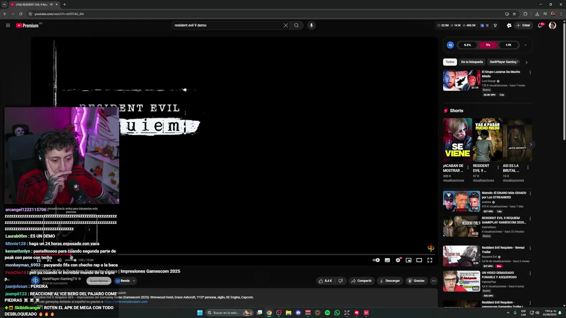Open the browser tab search dropdown
This screenshot has width=566, height=318.
4,4
